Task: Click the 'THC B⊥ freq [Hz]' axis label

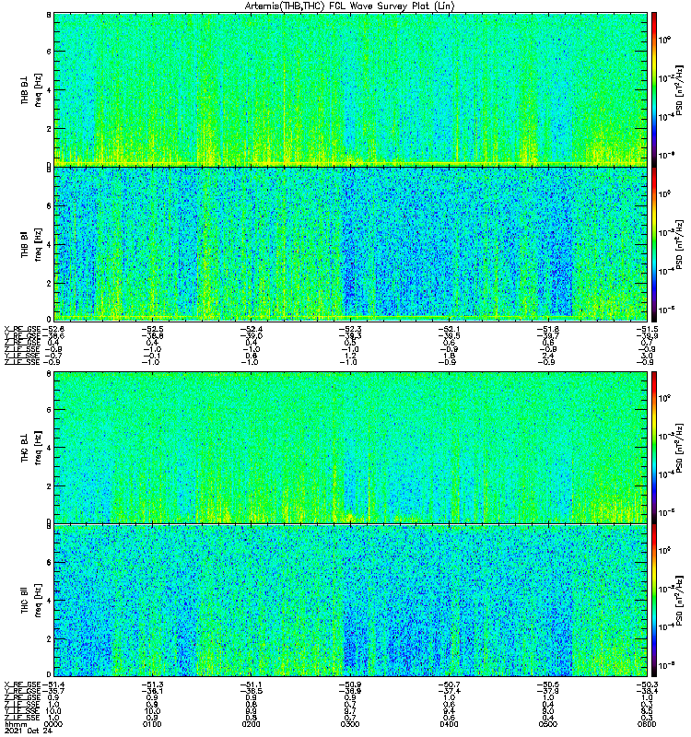Action: (31, 448)
